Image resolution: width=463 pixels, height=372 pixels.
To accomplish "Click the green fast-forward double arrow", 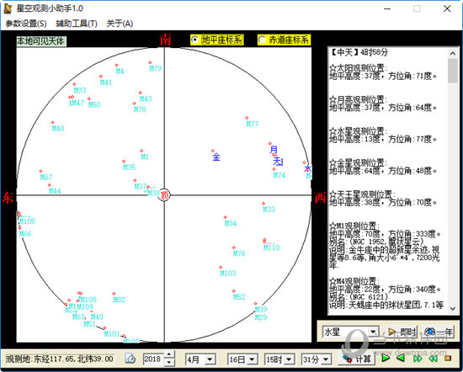I will coord(418,359).
